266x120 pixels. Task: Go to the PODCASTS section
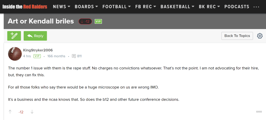pos(237,7)
